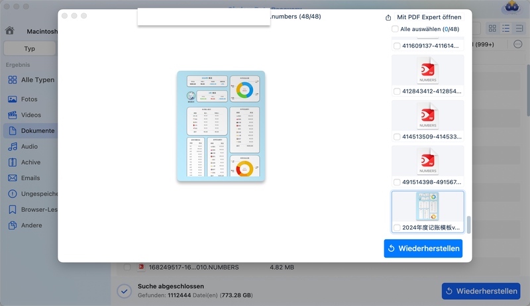
Task: Switch to grid view in main window
Action: (x=492, y=28)
